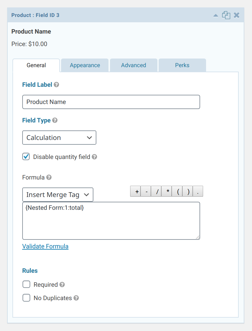Open the Insert Merge Tag dropdown
252x331 pixels.
click(58, 195)
